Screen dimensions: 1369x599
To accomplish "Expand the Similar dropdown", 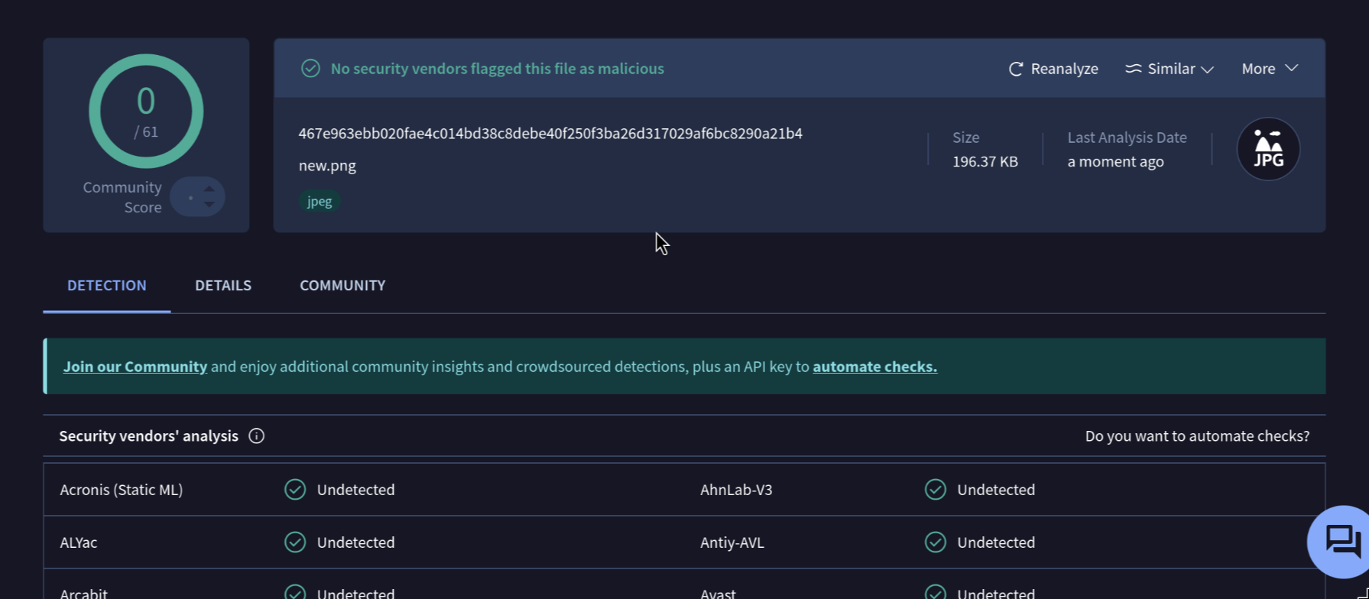I will 1169,69.
